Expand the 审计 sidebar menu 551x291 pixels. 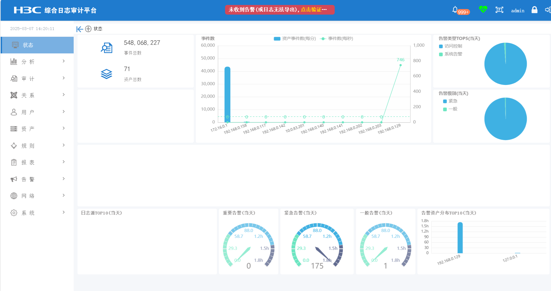(37, 79)
